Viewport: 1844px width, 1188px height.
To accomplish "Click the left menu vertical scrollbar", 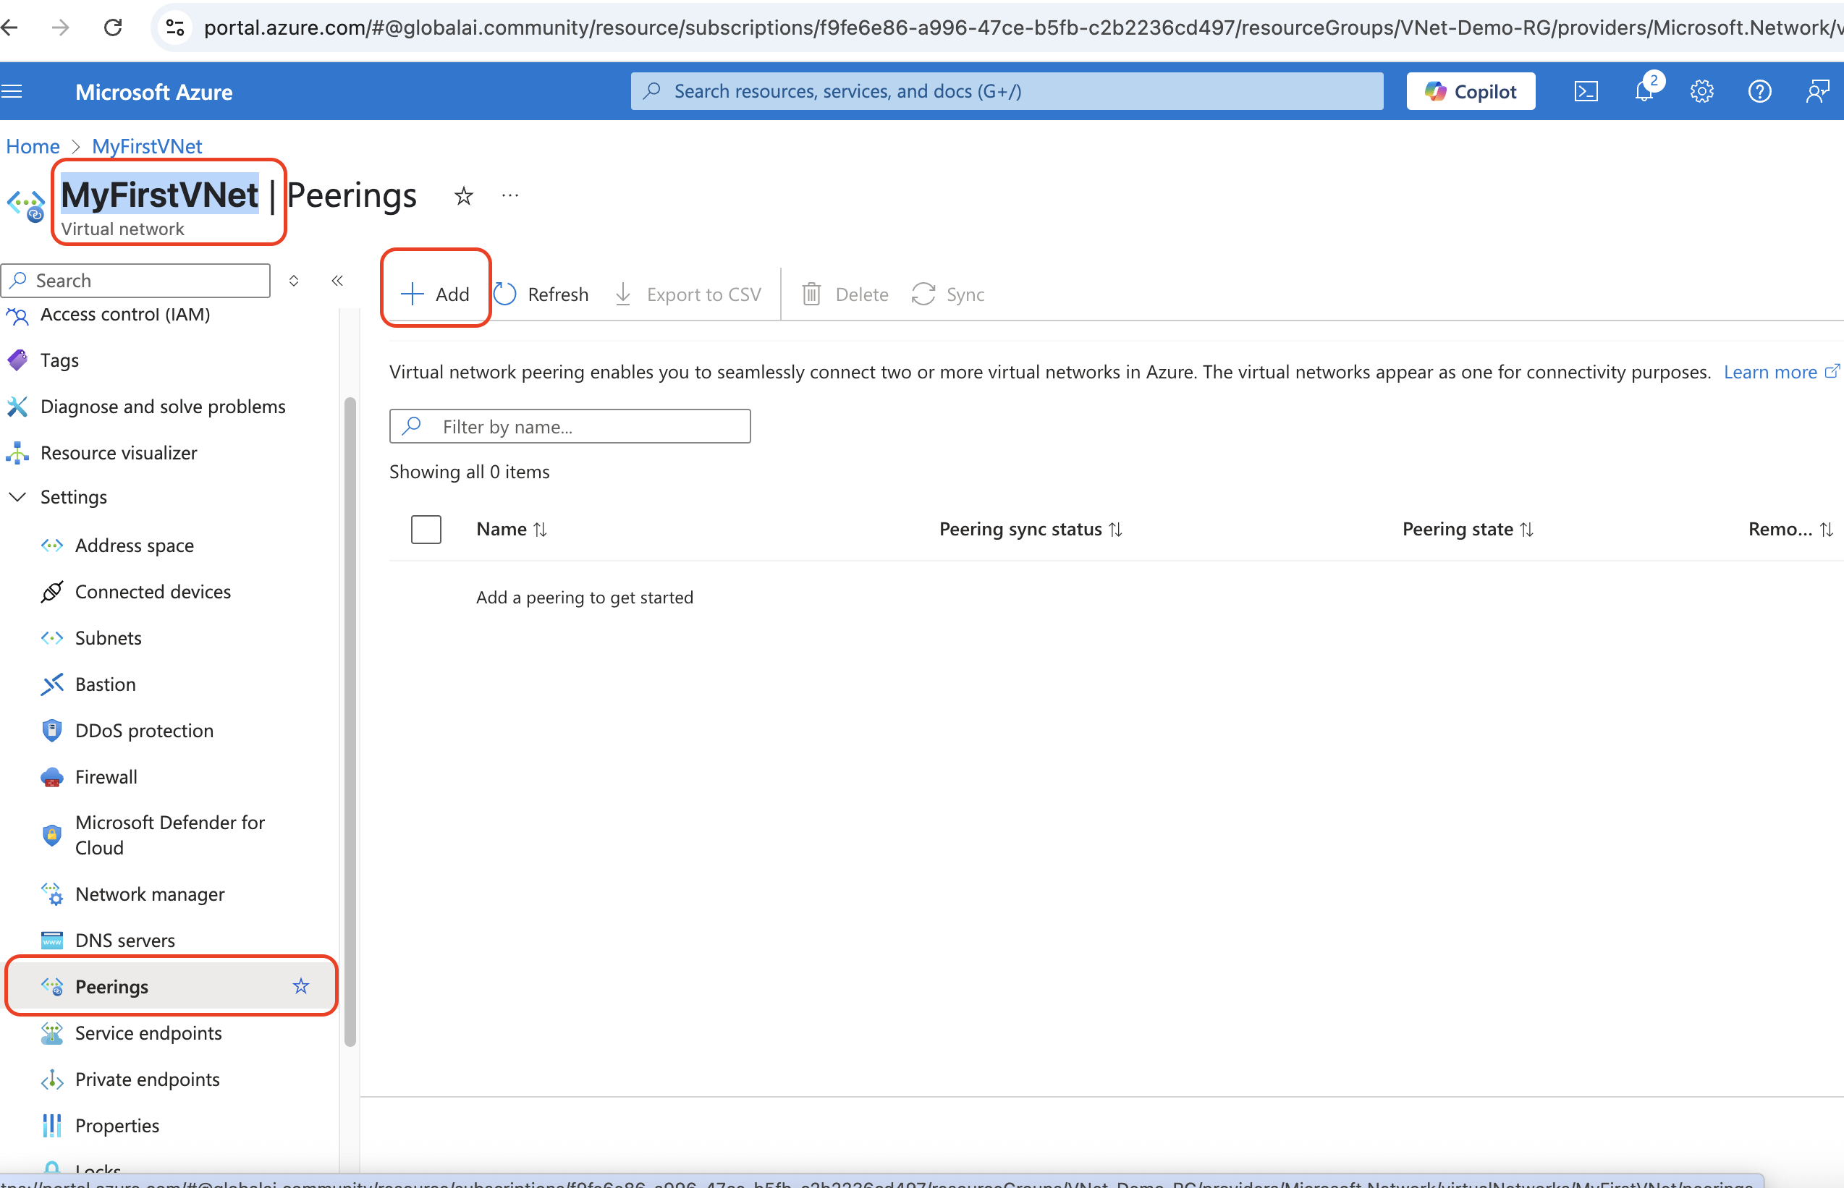I will point(350,721).
